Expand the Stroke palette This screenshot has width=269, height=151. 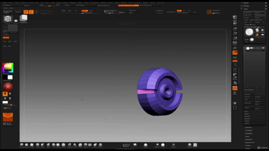tap(246, 6)
